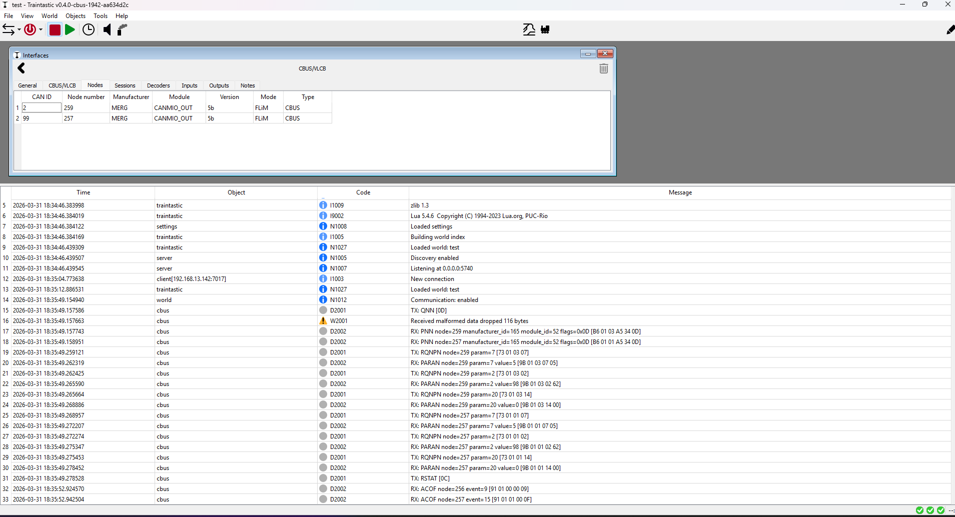Click the CAN ID cell containing 2
This screenshot has width=955, height=517.
[42, 108]
